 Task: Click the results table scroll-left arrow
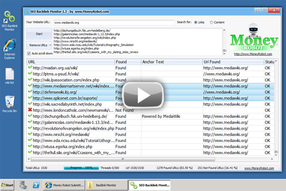click(x=29, y=159)
